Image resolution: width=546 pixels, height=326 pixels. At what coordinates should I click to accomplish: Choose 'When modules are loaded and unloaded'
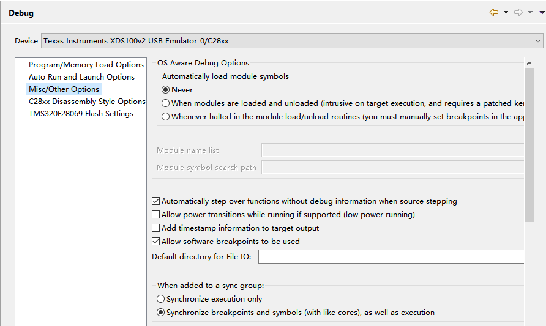point(166,103)
